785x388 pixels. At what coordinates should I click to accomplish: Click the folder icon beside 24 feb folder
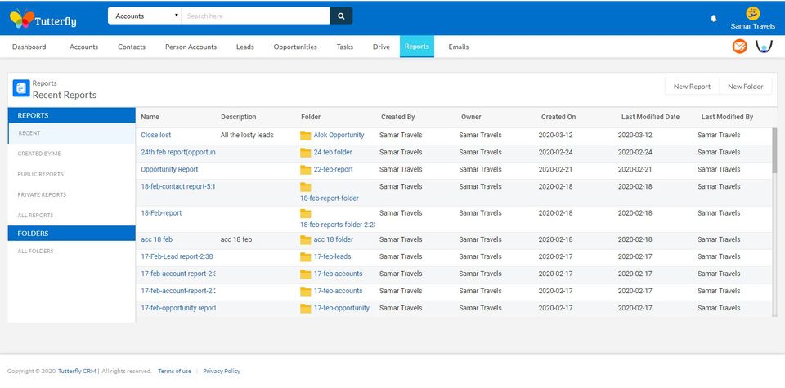click(305, 153)
